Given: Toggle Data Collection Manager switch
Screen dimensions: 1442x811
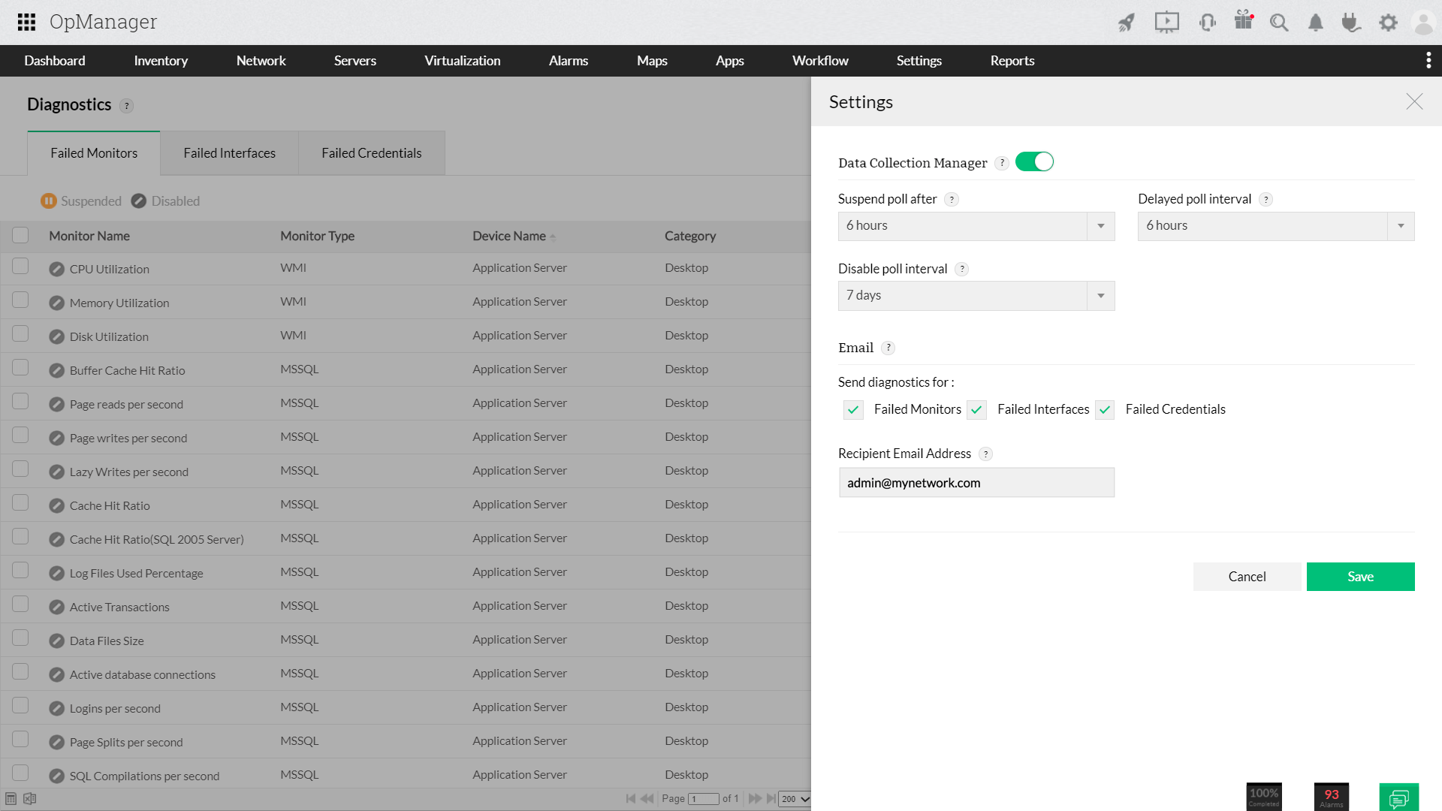Looking at the screenshot, I should click(x=1034, y=162).
